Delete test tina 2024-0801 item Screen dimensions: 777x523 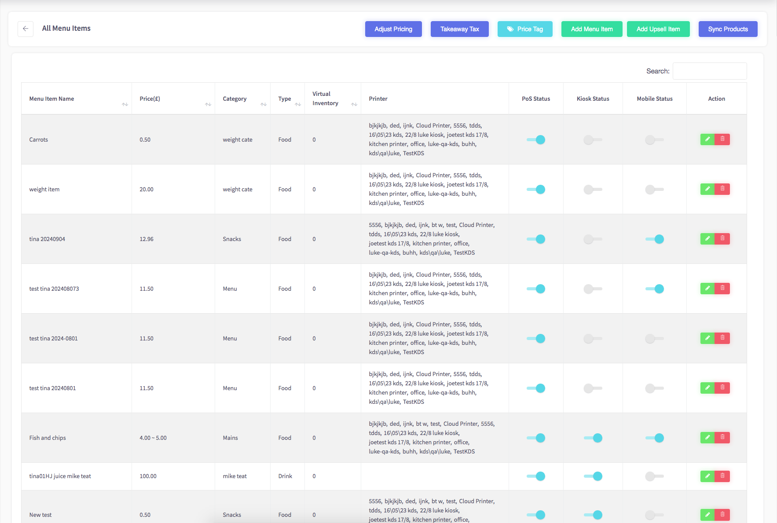coord(722,338)
